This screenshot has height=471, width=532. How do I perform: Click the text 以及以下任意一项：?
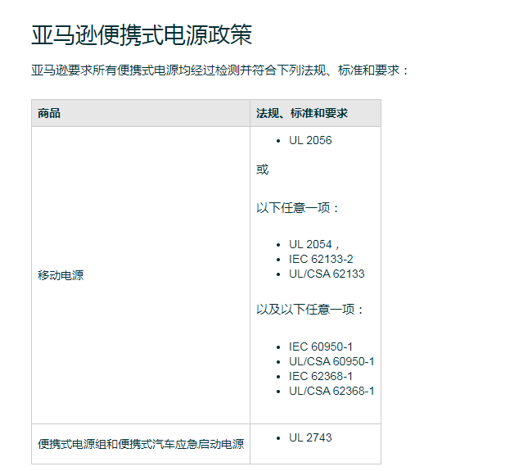pyautogui.click(x=309, y=309)
